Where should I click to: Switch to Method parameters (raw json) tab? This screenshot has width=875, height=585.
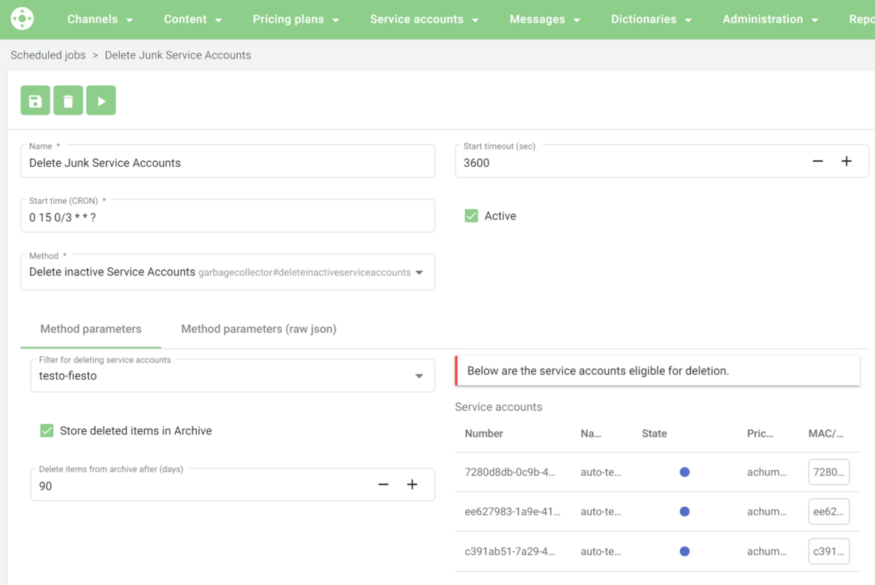[x=259, y=329]
